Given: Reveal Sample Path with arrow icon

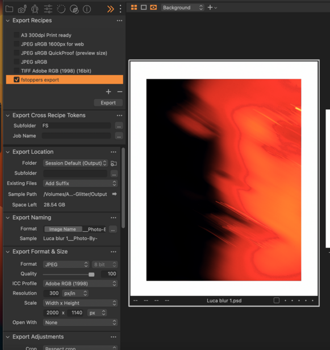Looking at the screenshot, I should (x=114, y=194).
